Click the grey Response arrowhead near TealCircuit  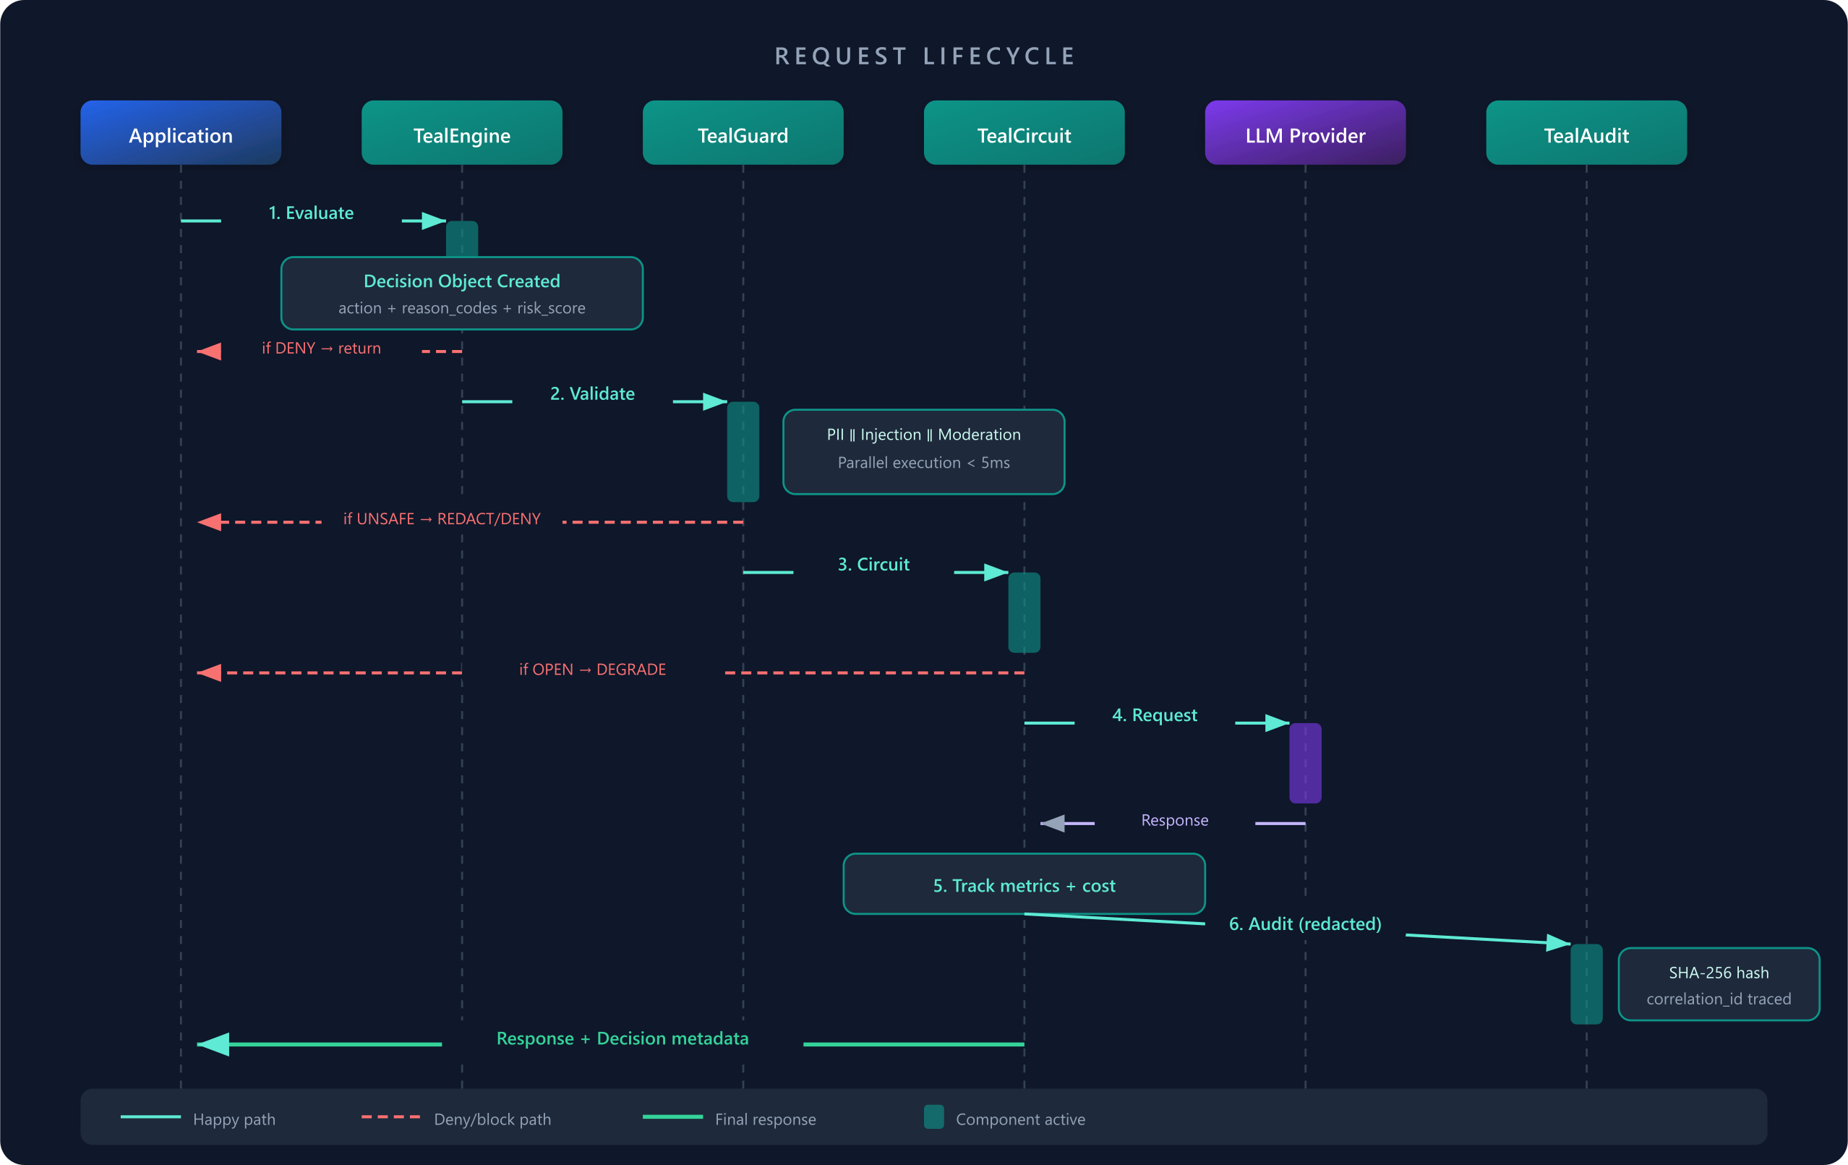(x=1052, y=824)
